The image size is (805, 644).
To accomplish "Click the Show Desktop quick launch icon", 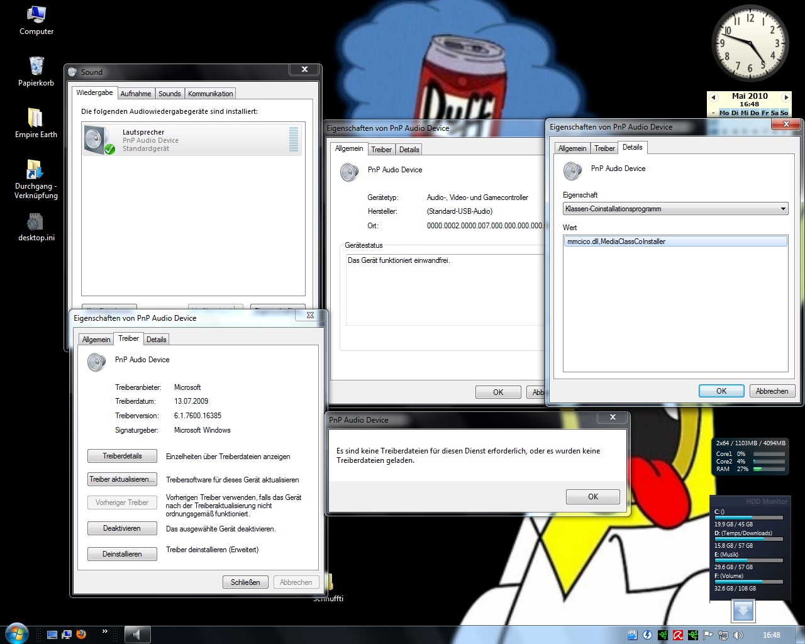I will [x=52, y=635].
